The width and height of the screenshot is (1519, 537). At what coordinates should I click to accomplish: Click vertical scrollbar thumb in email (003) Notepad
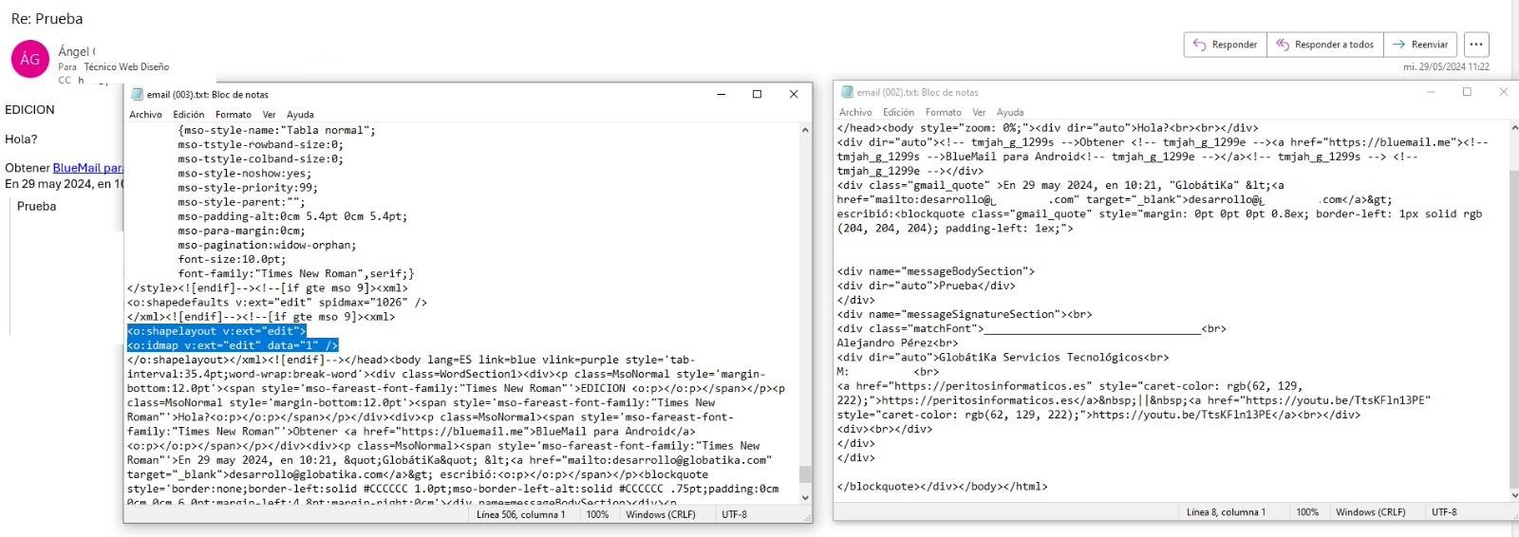click(805, 473)
